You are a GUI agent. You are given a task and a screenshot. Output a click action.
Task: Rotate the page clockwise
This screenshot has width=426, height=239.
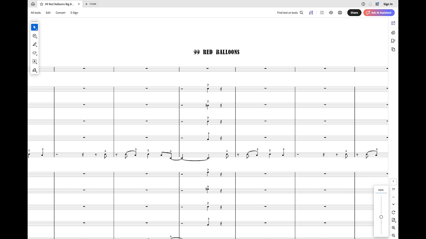pyautogui.click(x=393, y=212)
